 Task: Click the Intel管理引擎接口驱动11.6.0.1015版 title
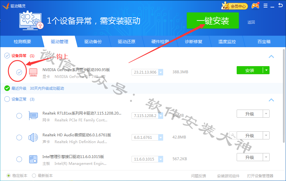coord(73,156)
